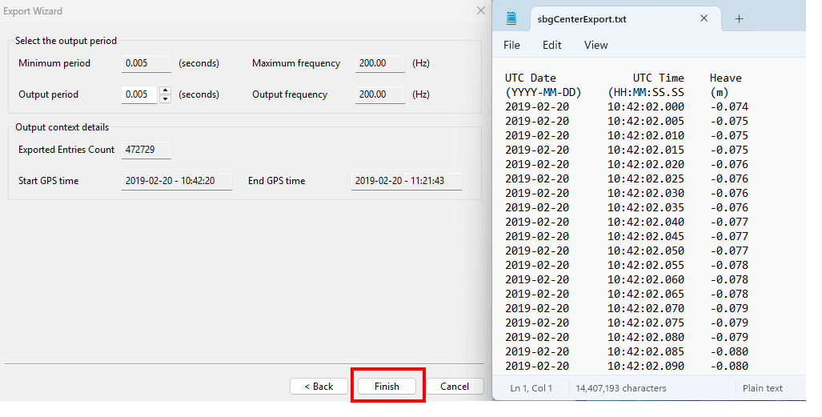Click the Output context details label

tap(62, 127)
